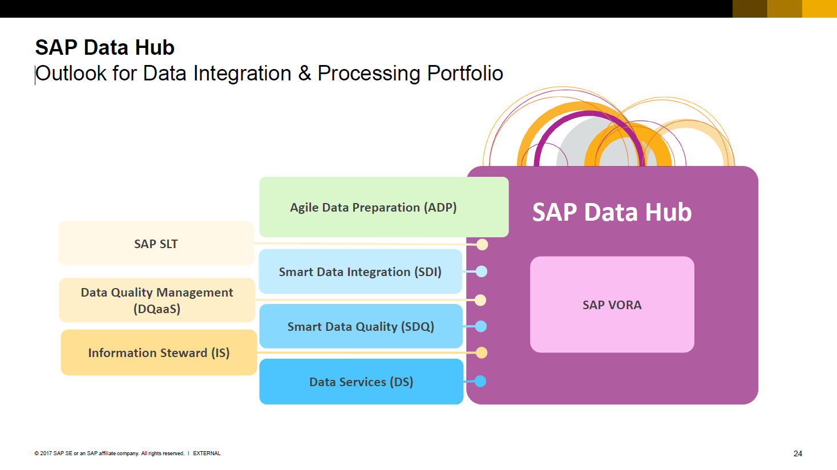Click the dark brown color block in top bar

750,9
